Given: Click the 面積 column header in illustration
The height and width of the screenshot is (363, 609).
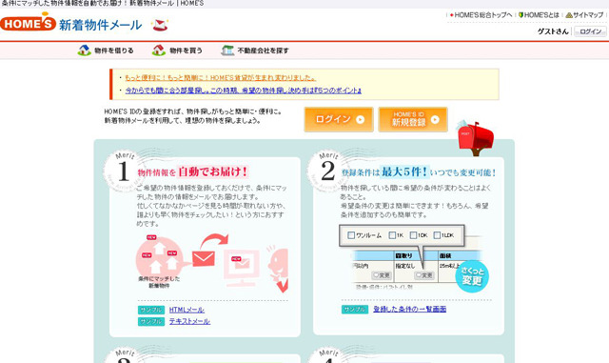Looking at the screenshot, I should point(445,255).
